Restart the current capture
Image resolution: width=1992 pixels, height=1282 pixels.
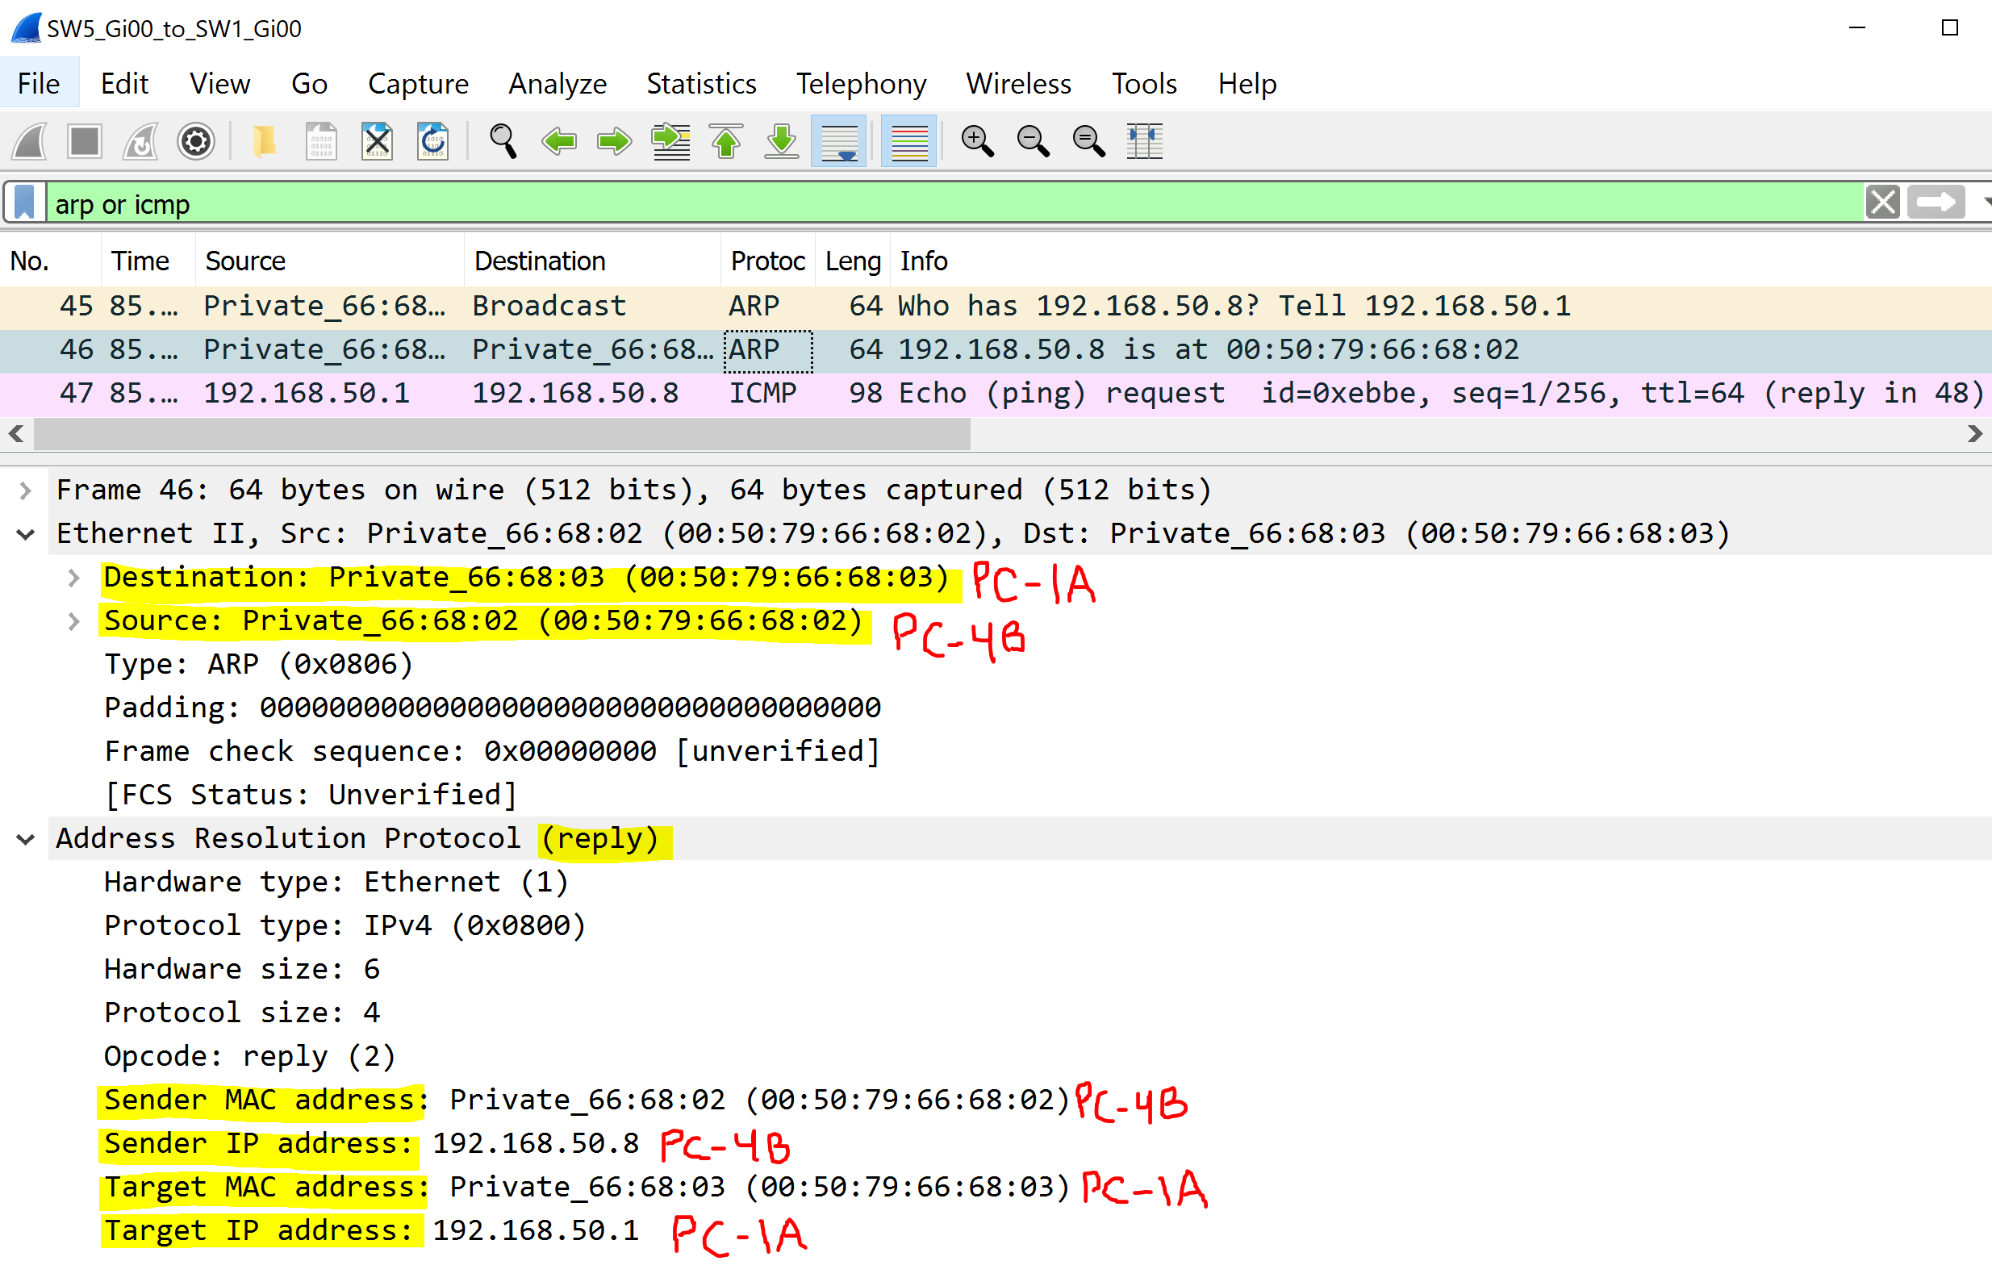point(140,141)
